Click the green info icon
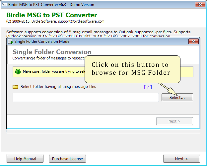 [x=18, y=72]
